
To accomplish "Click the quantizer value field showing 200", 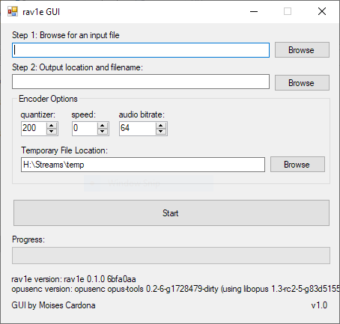I will (x=34, y=129).
